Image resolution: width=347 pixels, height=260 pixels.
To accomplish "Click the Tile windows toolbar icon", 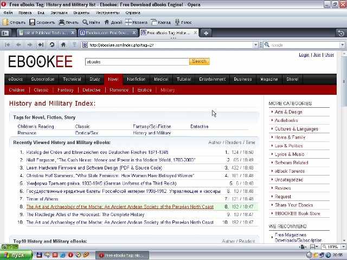I will coord(128,22).
